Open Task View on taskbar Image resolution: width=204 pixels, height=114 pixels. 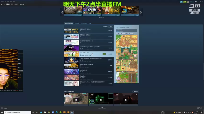[x=37, y=112]
